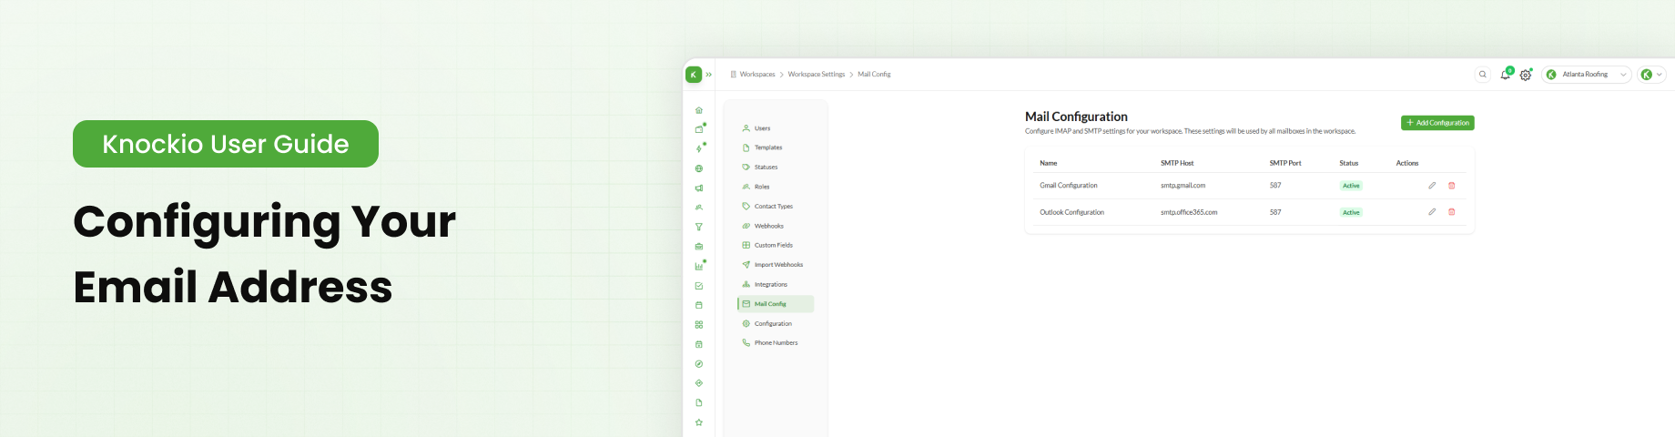Open the search magnifier button
This screenshot has height=437, width=1675.
(x=1483, y=75)
